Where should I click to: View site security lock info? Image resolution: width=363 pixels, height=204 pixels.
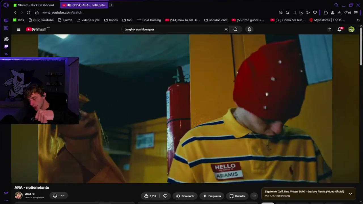pos(37,12)
